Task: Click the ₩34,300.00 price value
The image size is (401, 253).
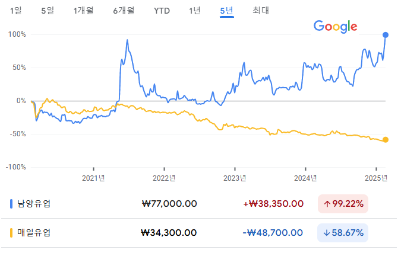Action: [x=169, y=233]
